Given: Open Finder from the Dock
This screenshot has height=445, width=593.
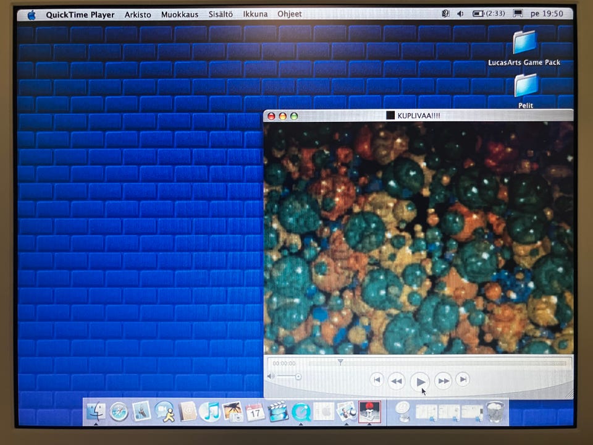Looking at the screenshot, I should tap(96, 412).
